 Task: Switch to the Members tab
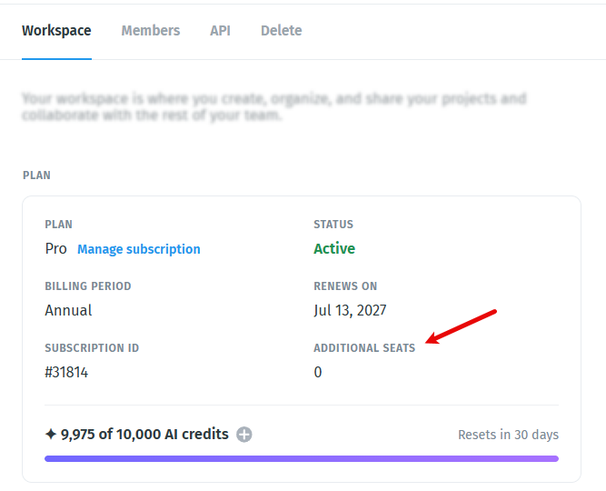(151, 31)
